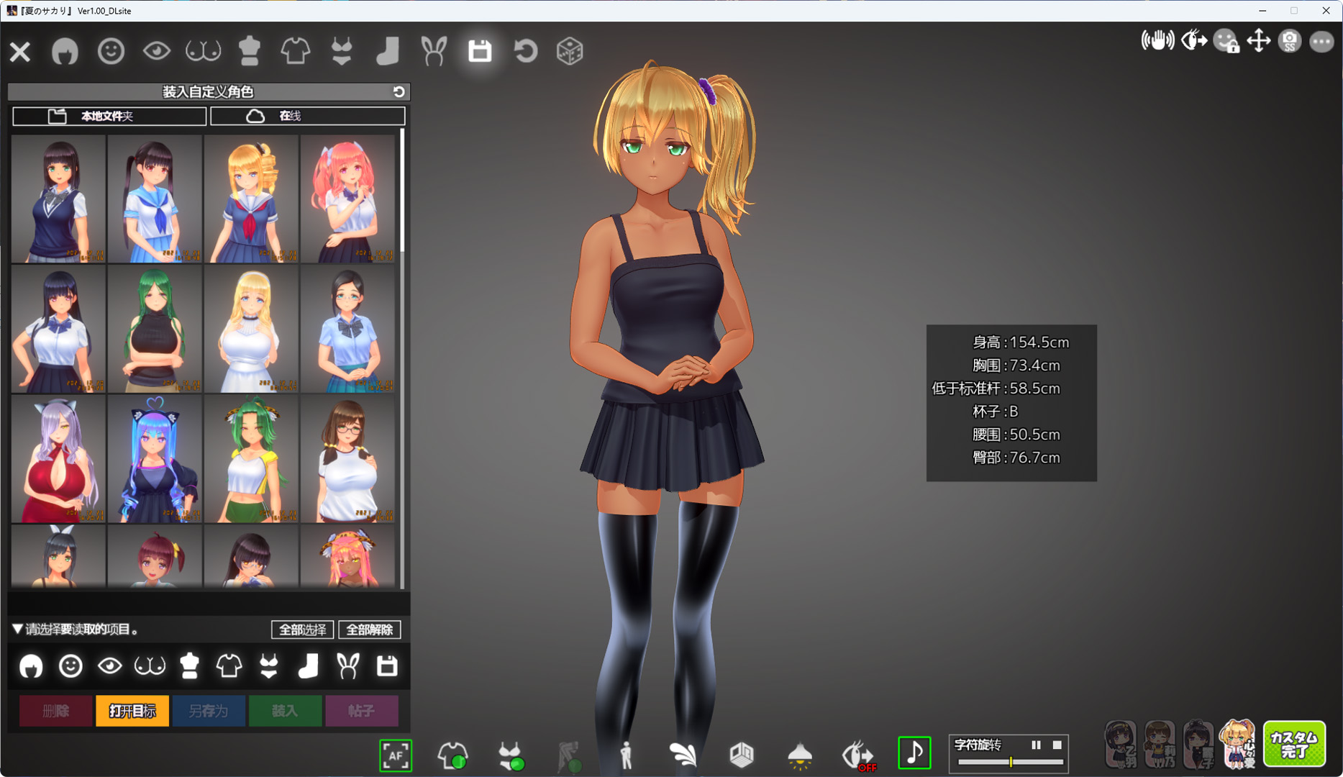Toggle face item in load selection row
The image size is (1343, 777).
click(70, 666)
